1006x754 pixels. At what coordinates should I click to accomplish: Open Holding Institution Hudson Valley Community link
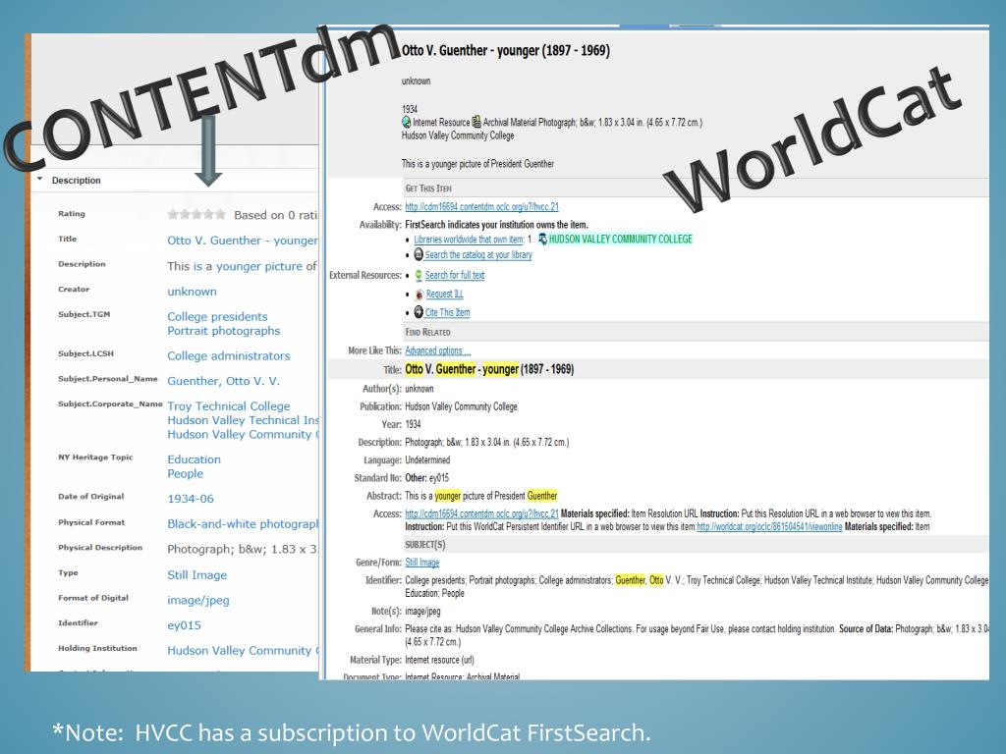pos(243,650)
